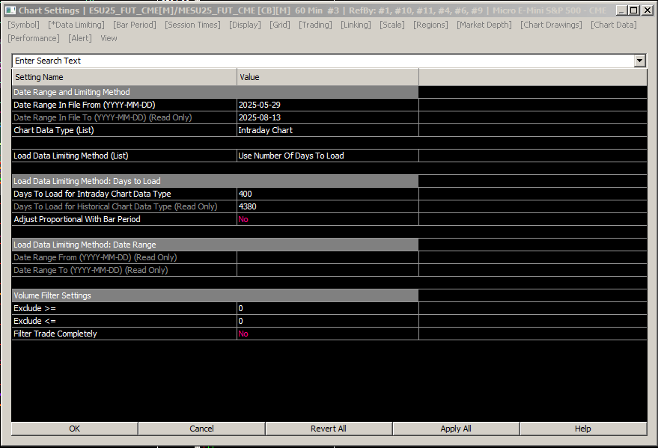Click the OK button
Viewport: 658px width, 448px height.
pos(75,429)
